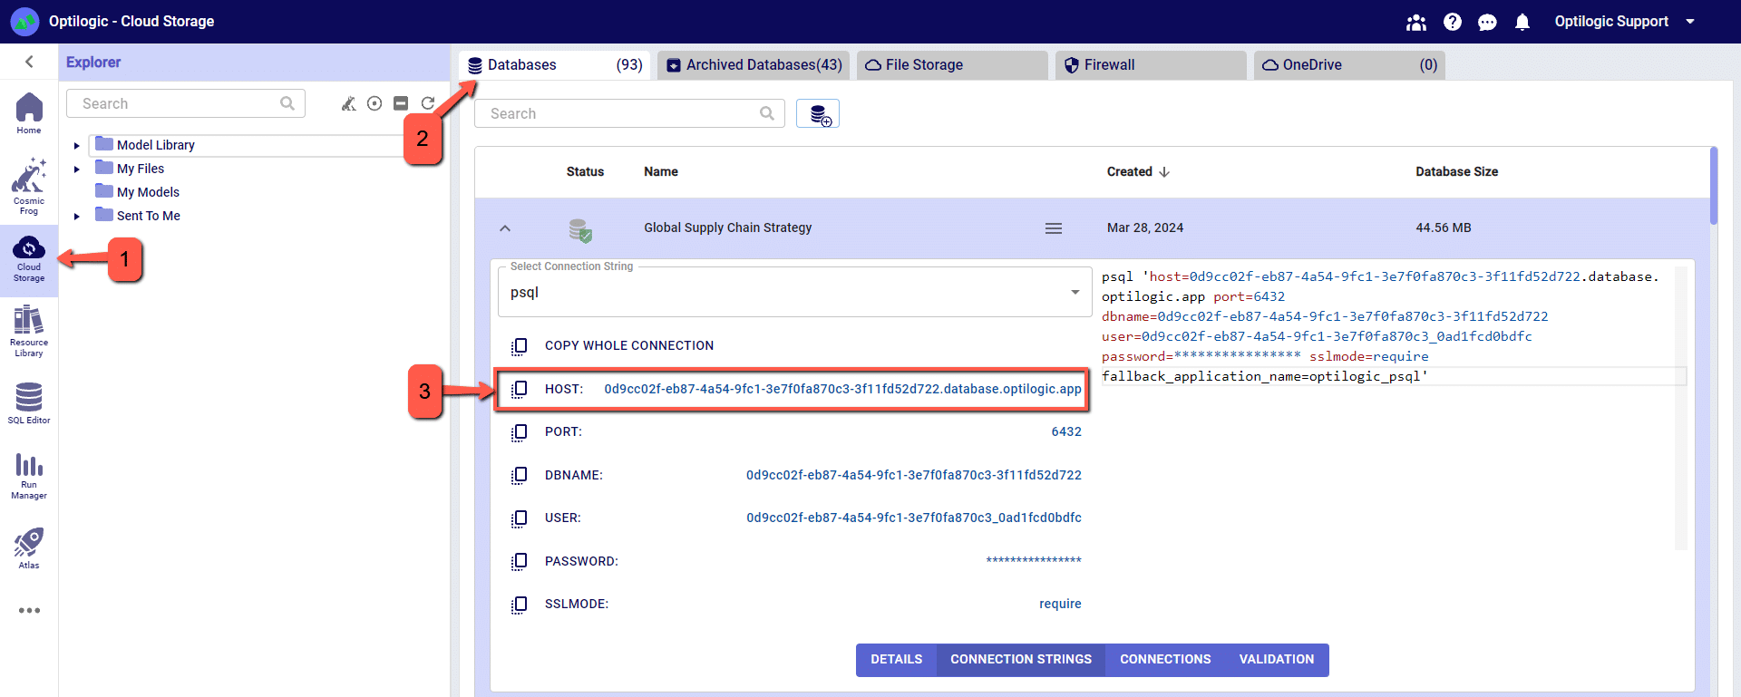Expand the Sent To Me folder
Screen dimensions: 1741x697
tap(77, 216)
